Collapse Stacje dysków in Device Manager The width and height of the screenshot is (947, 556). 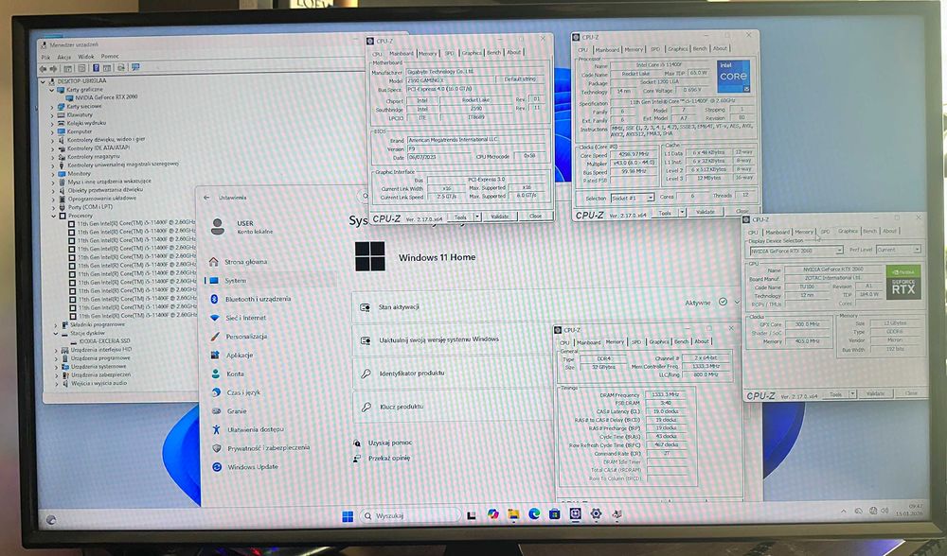(56, 333)
